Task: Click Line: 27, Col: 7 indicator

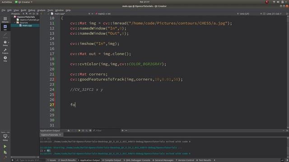Action: pyautogui.click(x=274, y=14)
